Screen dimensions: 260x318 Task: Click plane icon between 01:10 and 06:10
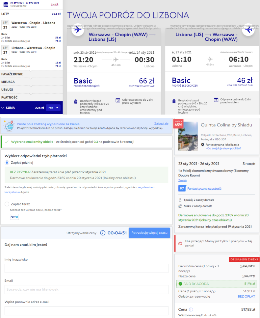coord(210,59)
